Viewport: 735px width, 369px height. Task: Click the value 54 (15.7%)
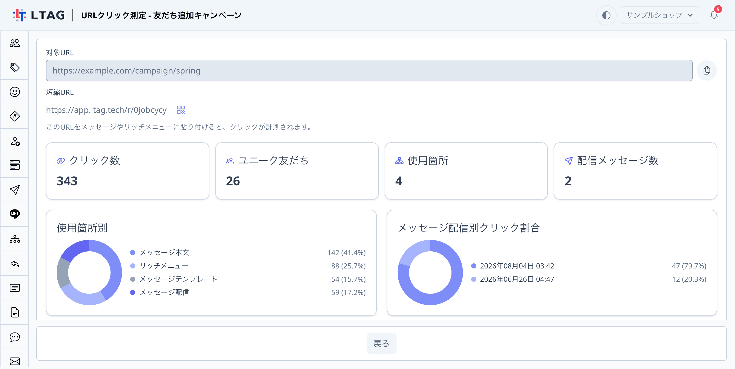pos(348,279)
